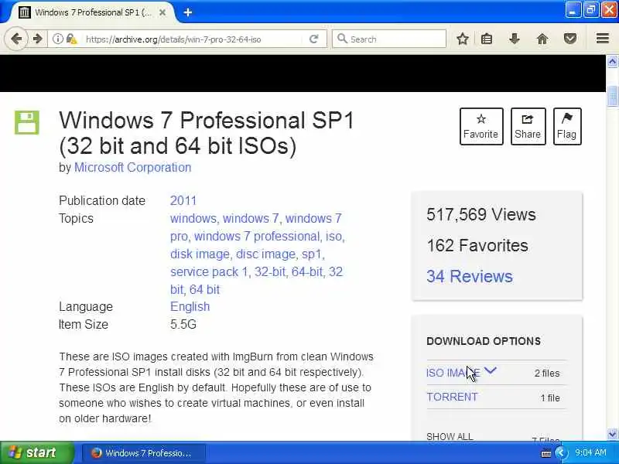Click the green floppy disk software icon
Image resolution: width=619 pixels, height=464 pixels.
[x=27, y=123]
